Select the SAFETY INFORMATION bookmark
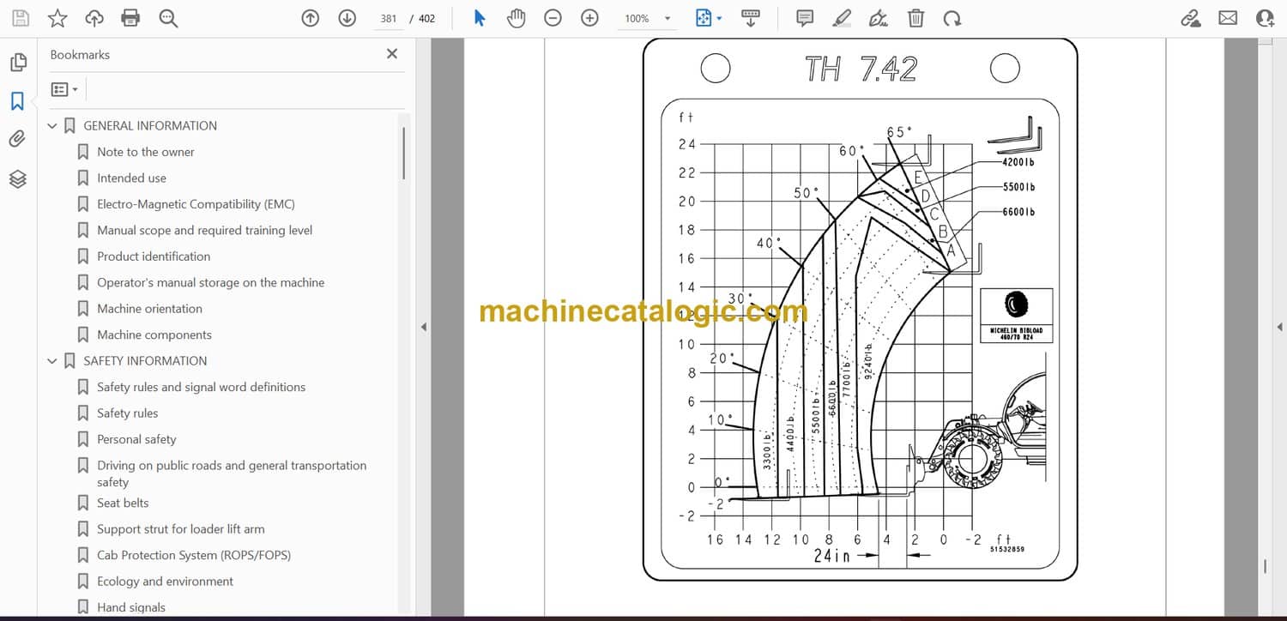The height and width of the screenshot is (621, 1287). (145, 361)
